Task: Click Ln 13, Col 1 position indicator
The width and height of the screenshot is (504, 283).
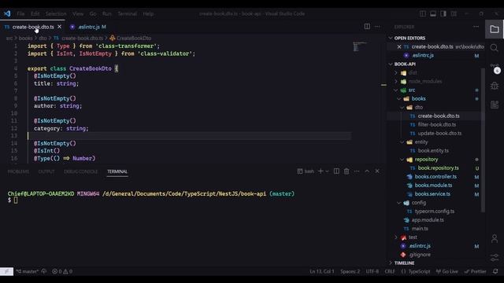Action: (322, 271)
